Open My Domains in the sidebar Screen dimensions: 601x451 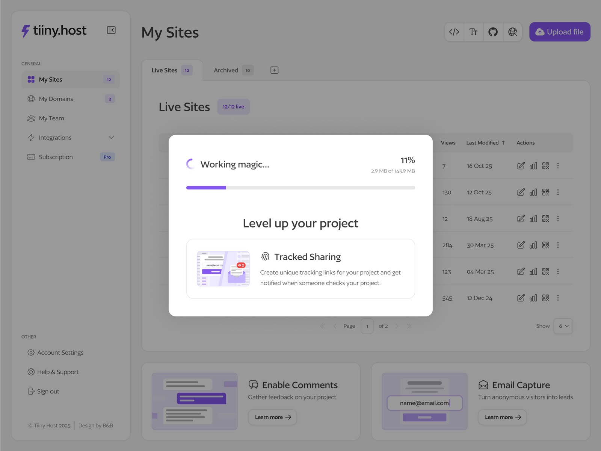pos(56,98)
